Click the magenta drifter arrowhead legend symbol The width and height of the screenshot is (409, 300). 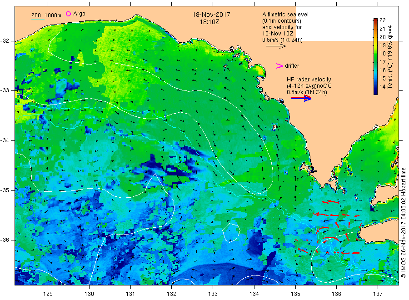point(279,66)
